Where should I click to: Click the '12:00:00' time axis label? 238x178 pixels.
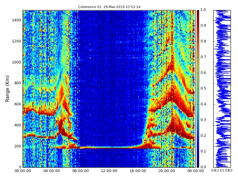click(x=109, y=171)
